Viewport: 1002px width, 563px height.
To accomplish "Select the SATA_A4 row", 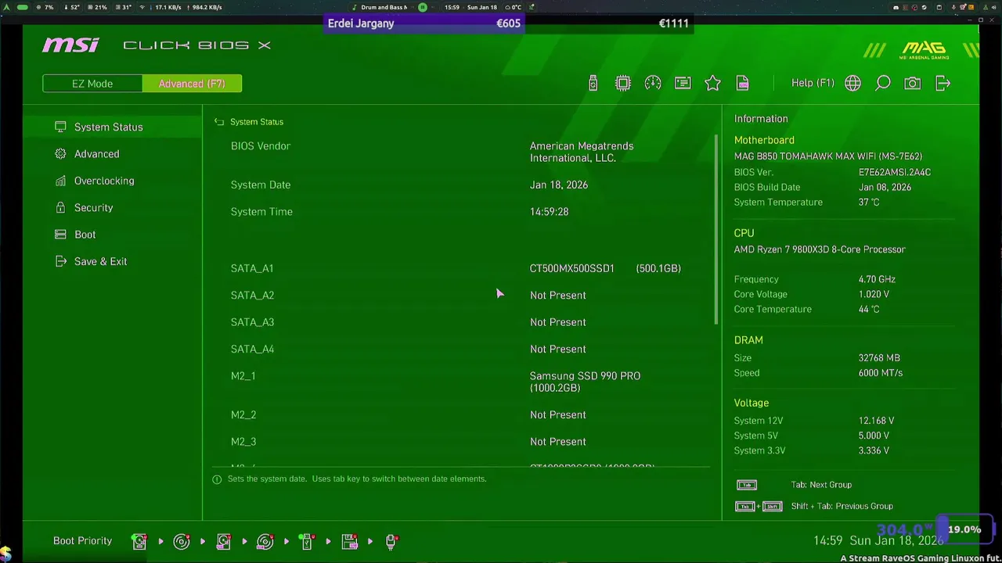I will (x=462, y=349).
